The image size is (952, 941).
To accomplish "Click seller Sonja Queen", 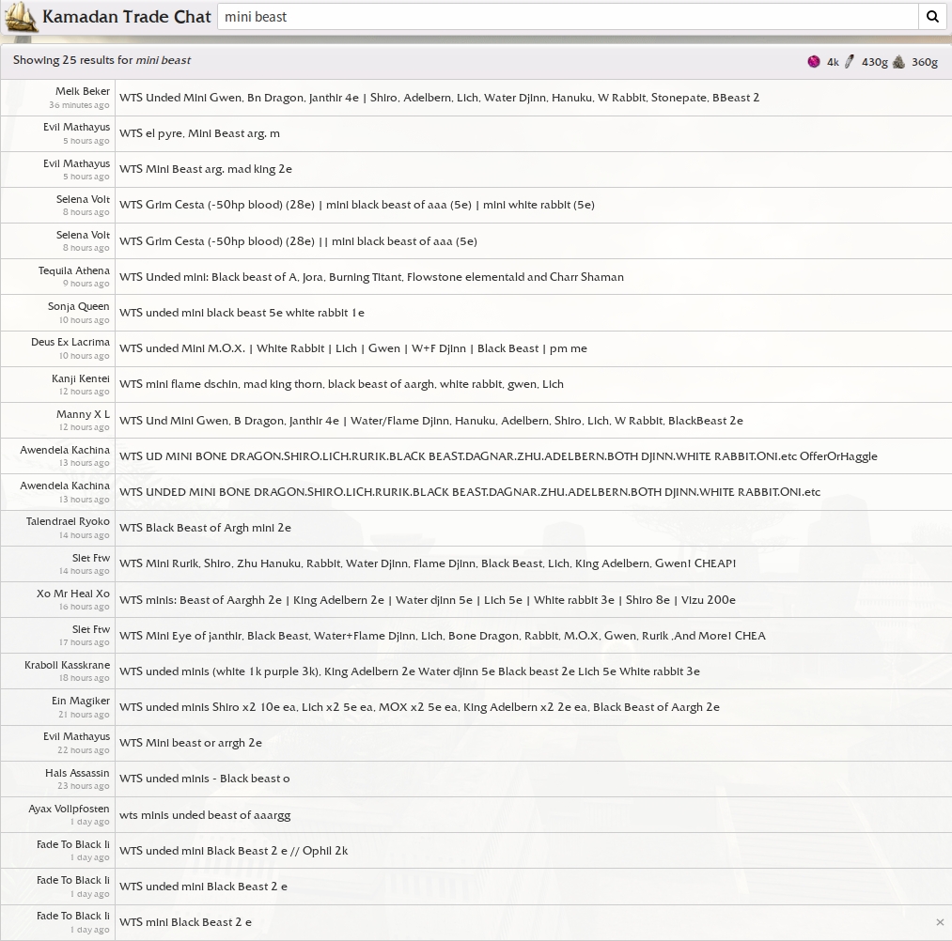I will coord(79,306).
